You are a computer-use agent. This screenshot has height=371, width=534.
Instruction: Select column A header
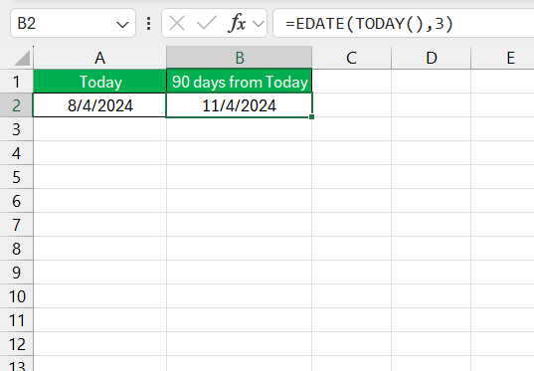[99, 58]
